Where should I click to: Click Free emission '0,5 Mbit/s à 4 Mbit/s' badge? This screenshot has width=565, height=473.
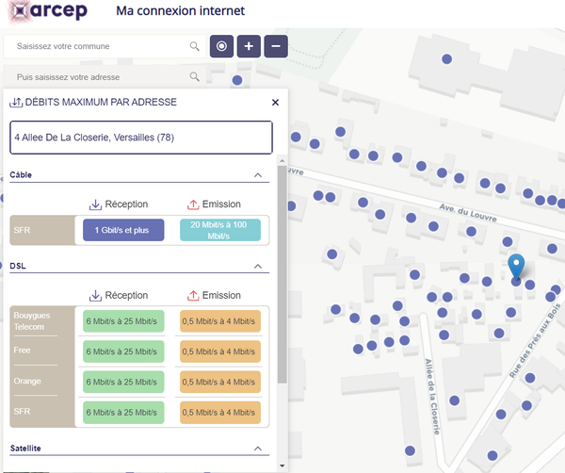pos(220,351)
